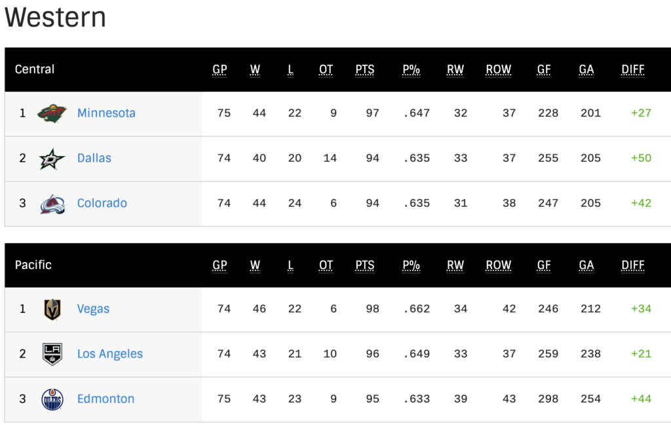Click GF column header in Pacific table

click(x=544, y=265)
